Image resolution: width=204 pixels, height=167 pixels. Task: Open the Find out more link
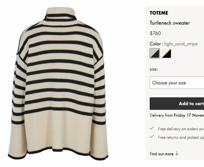coord(162,154)
